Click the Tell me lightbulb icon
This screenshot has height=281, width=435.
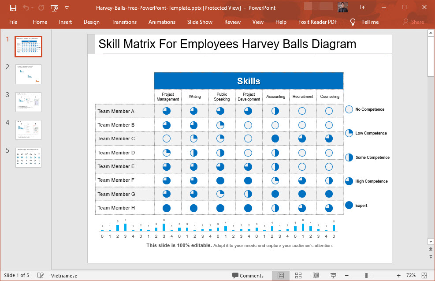pos(353,22)
